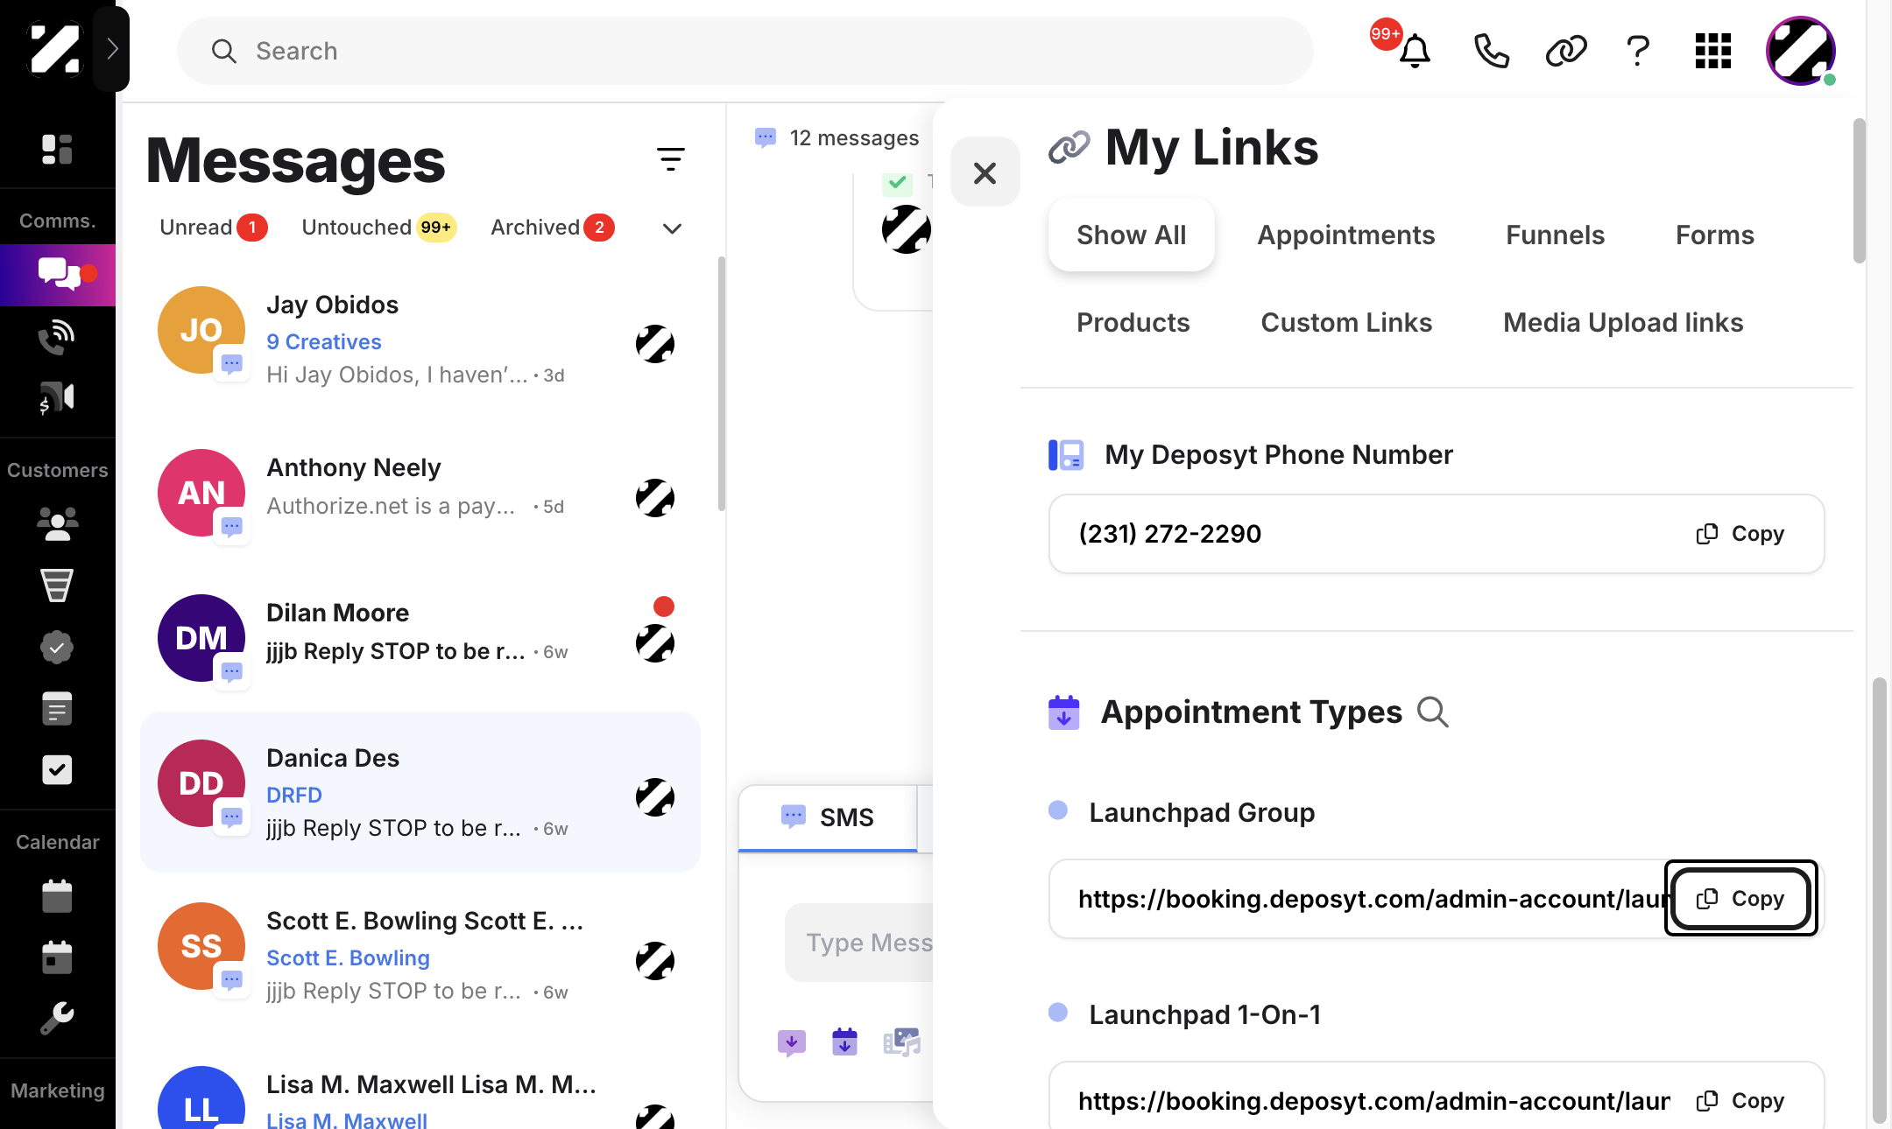The height and width of the screenshot is (1129, 1892).
Task: Open Custom Links tab
Action: pos(1346,322)
